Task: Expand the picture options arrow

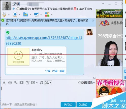Action: pos(37,83)
